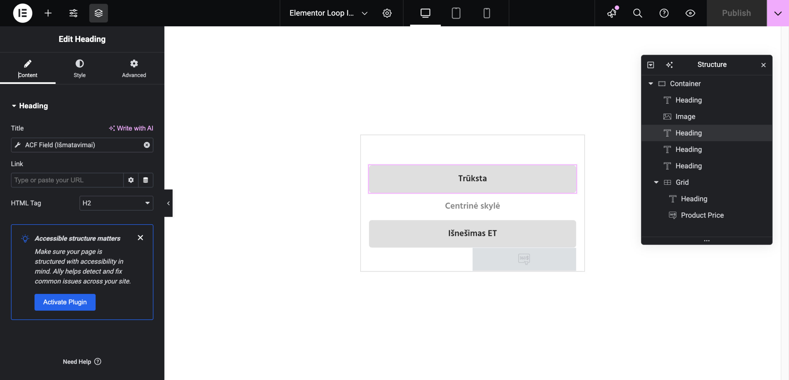Switch to the Style tab
Image resolution: width=789 pixels, height=380 pixels.
pos(80,68)
